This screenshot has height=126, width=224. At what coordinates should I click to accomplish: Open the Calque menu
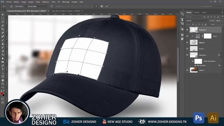31,2
